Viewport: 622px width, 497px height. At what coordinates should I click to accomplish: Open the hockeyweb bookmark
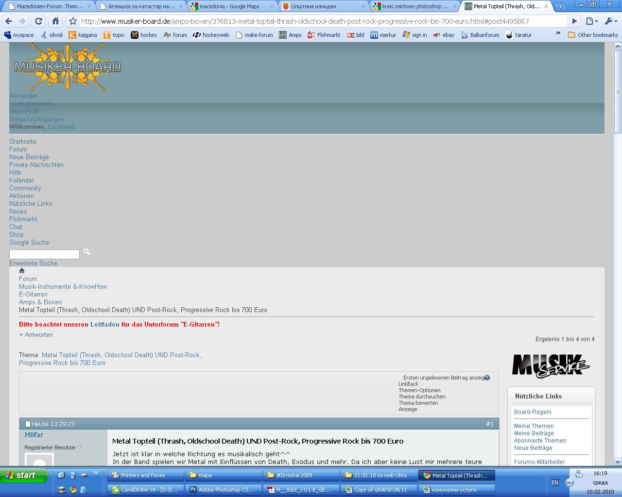[211, 35]
